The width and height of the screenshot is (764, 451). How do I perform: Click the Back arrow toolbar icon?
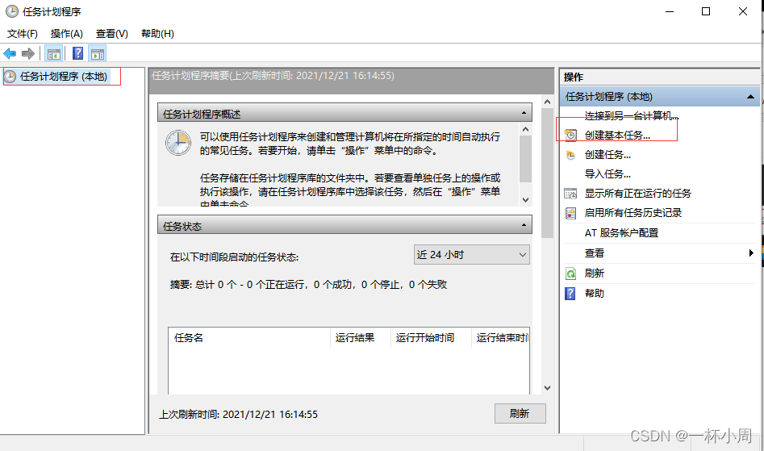[10, 53]
